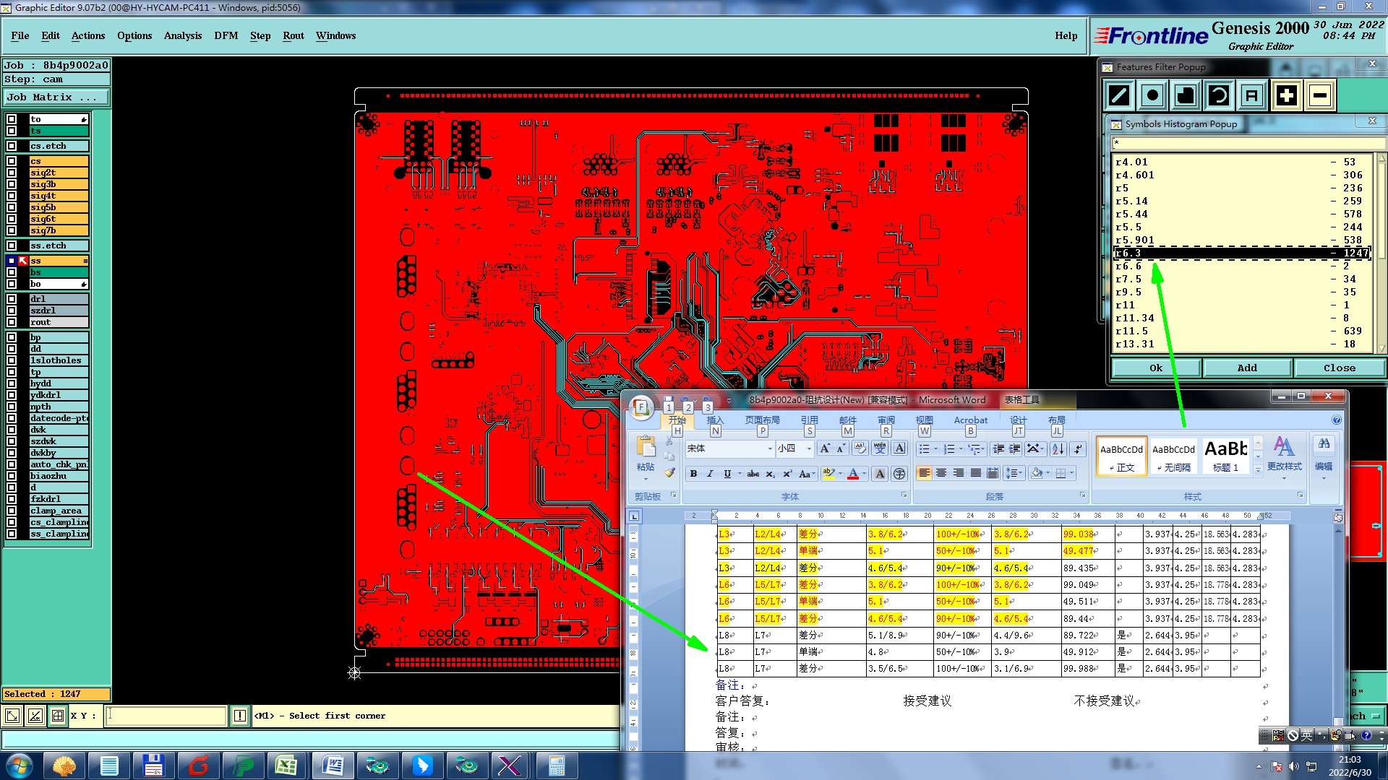The image size is (1388, 780).
Task: Click the Add button in Symbols Histogram
Action: tap(1246, 368)
